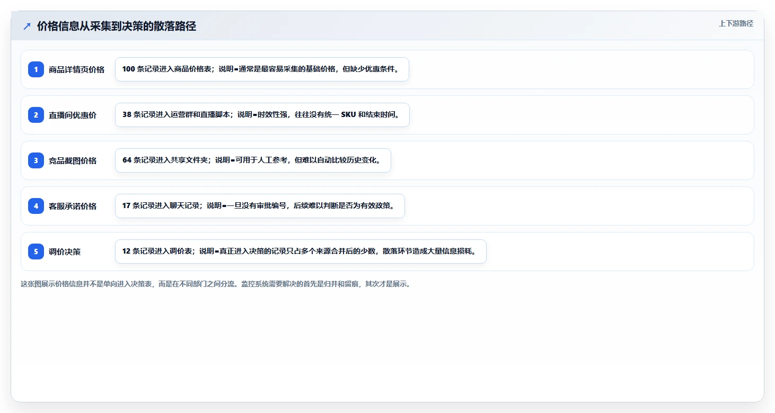Open the note about 64 条记录进入共享文件夹

[x=253, y=160]
